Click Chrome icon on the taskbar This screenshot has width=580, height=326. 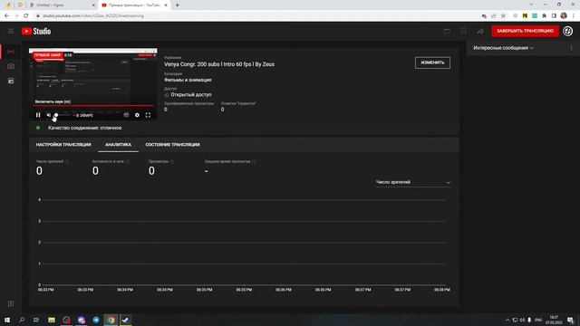(x=111, y=320)
